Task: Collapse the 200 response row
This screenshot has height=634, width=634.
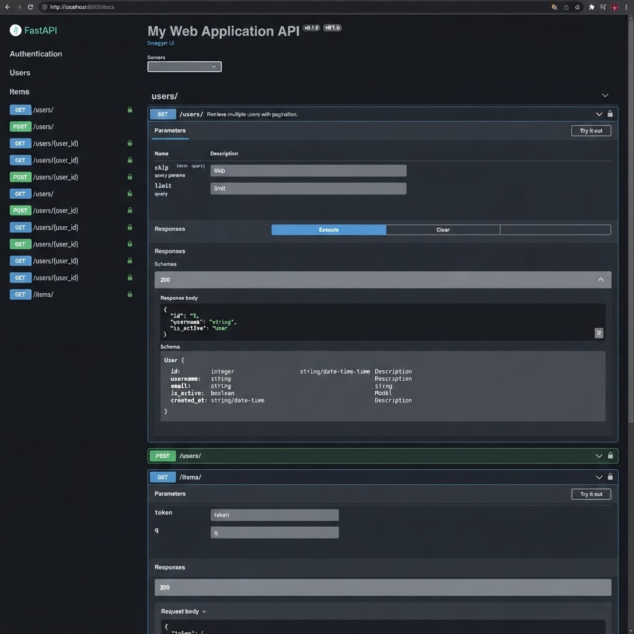Action: point(601,280)
